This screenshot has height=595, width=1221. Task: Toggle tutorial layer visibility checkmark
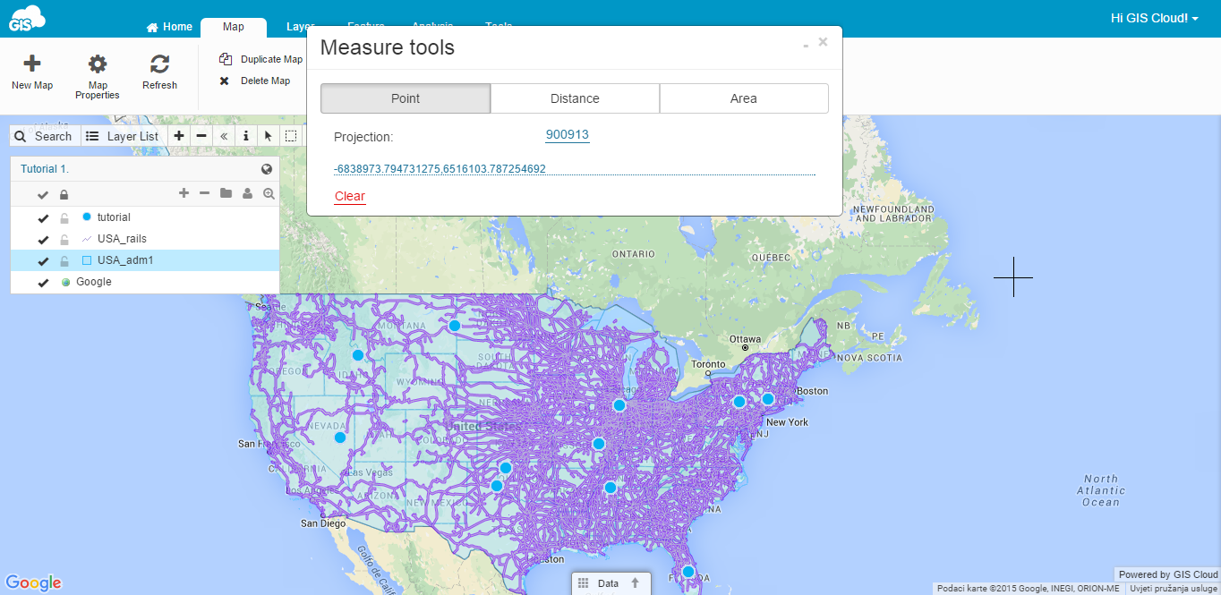click(x=43, y=218)
